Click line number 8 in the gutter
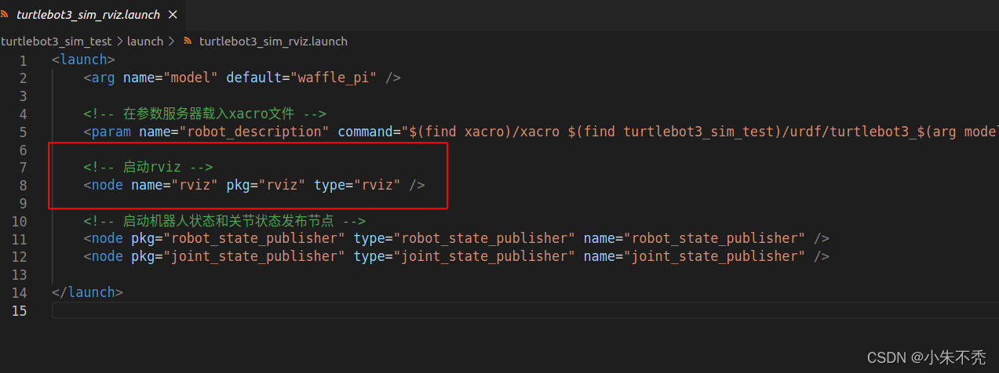Viewport: 999px width, 373px height. pos(24,185)
